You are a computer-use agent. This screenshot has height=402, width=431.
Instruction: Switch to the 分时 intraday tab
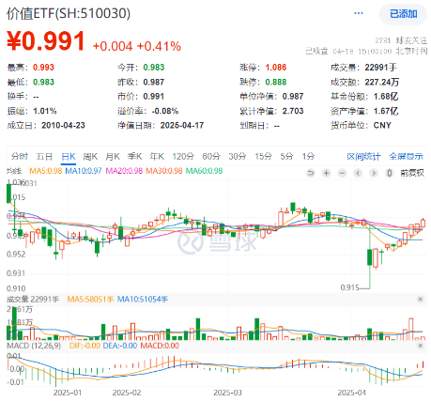point(20,156)
